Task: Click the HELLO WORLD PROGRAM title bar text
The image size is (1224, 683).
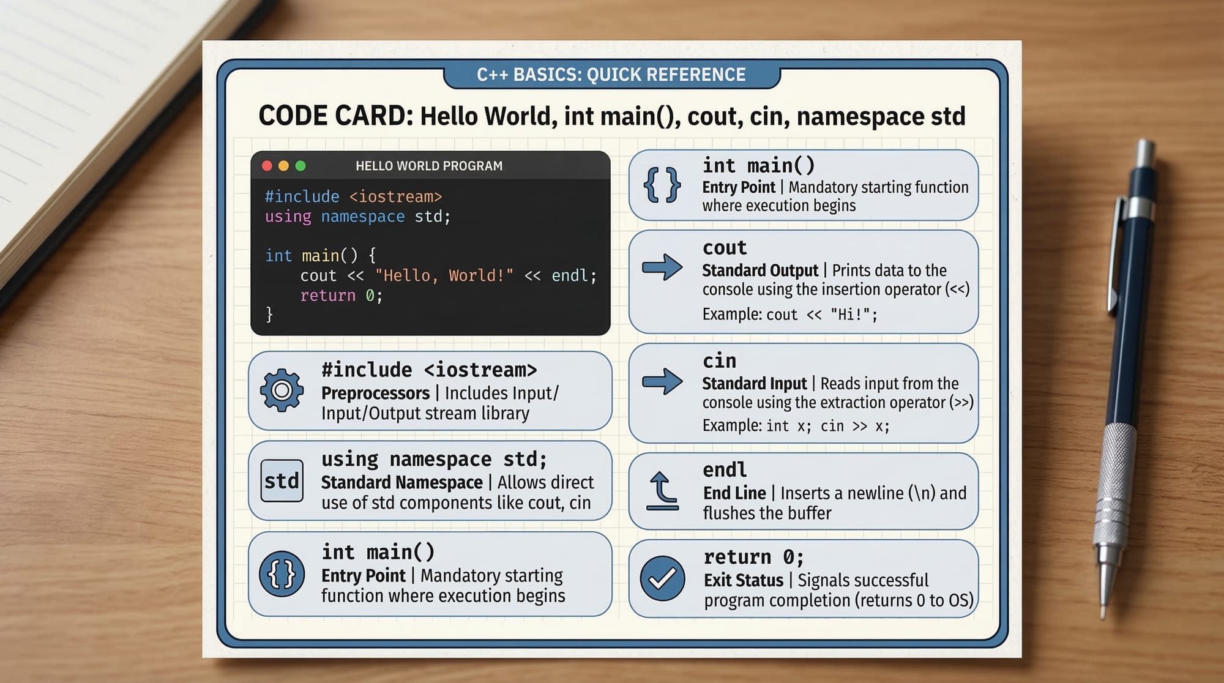Action: coord(429,166)
